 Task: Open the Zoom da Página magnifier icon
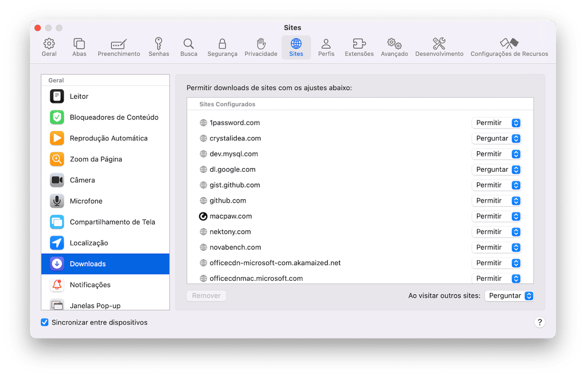pos(57,159)
